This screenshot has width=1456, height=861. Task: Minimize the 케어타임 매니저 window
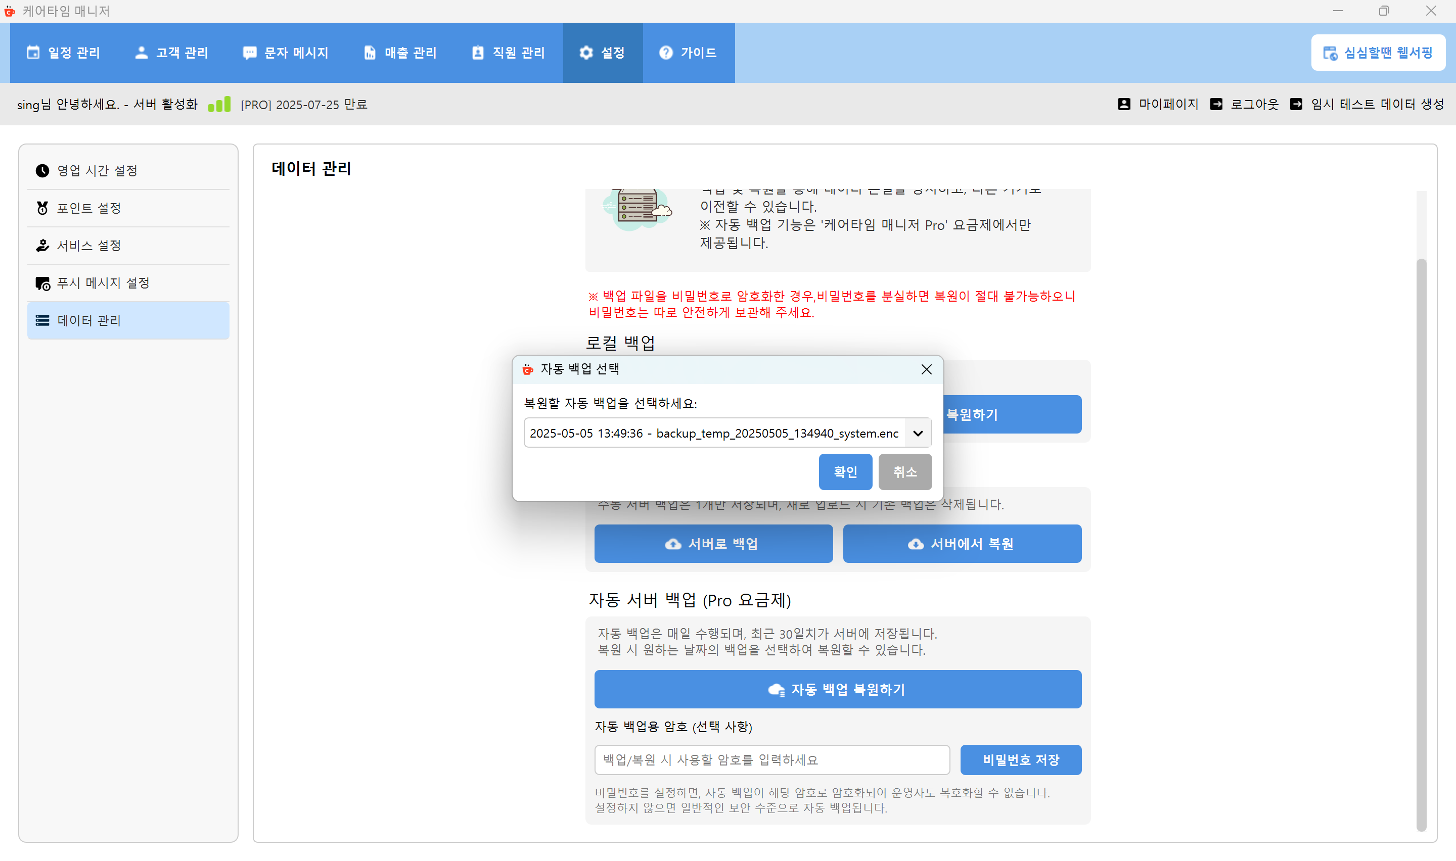coord(1338,11)
